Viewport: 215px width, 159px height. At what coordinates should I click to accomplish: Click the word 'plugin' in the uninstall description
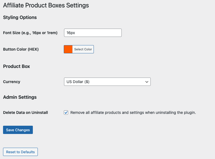pyautogui.click(x=189, y=113)
